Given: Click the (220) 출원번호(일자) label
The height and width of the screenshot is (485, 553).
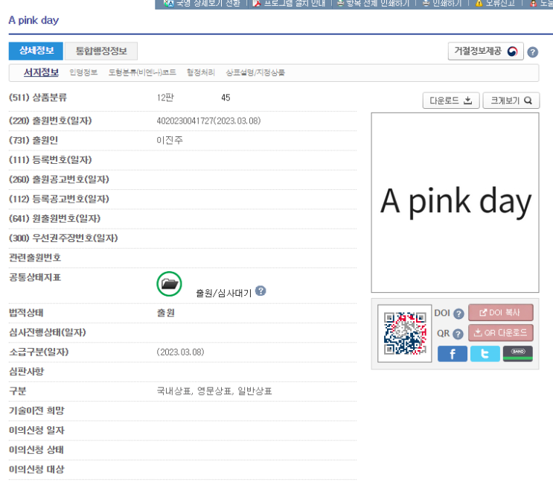Looking at the screenshot, I should (50, 121).
